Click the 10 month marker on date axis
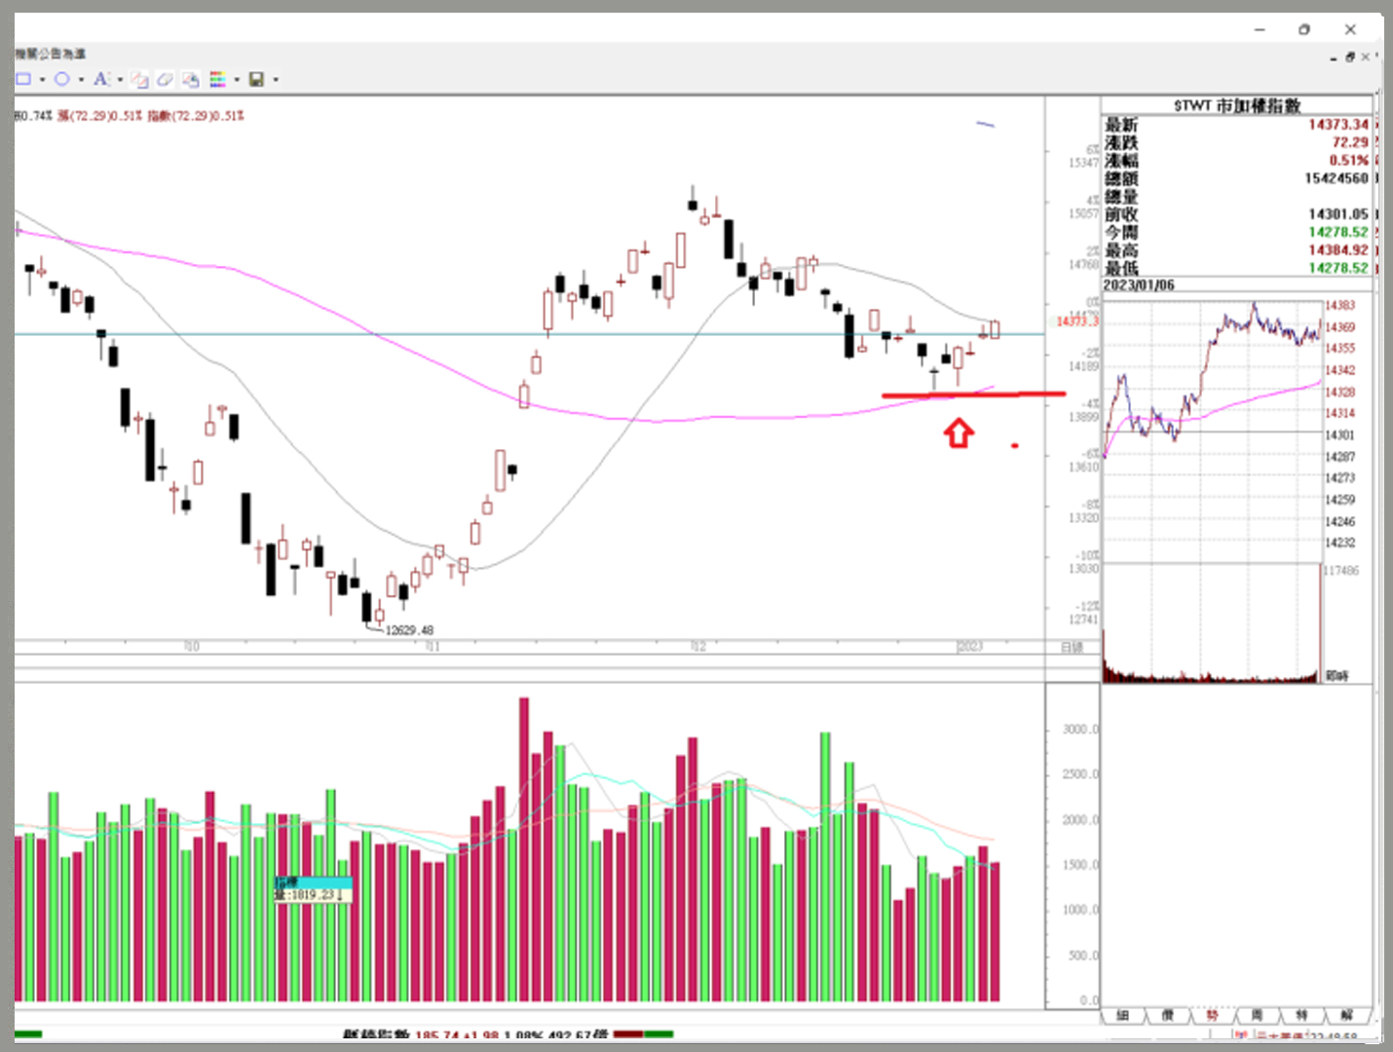Image resolution: width=1393 pixels, height=1052 pixels. [x=192, y=647]
